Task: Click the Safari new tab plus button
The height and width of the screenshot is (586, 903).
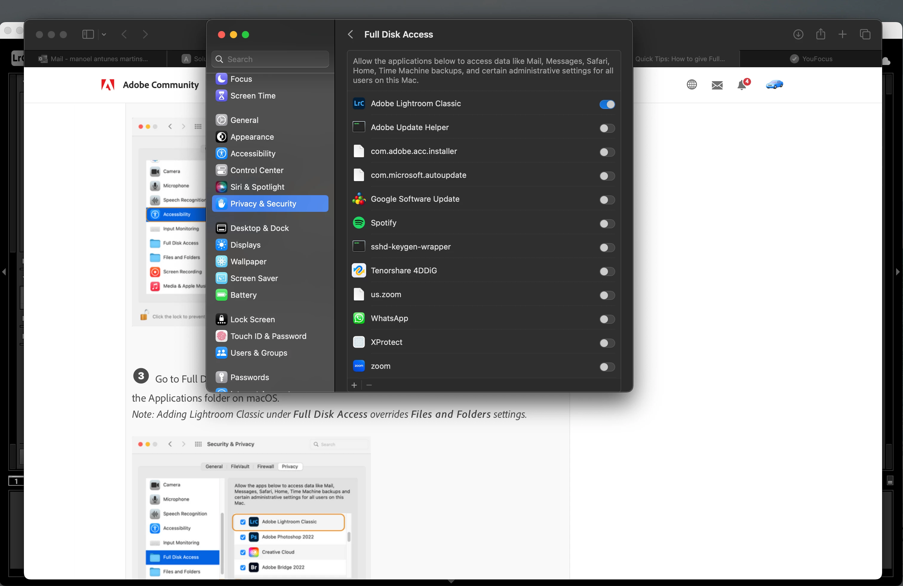Action: [842, 35]
